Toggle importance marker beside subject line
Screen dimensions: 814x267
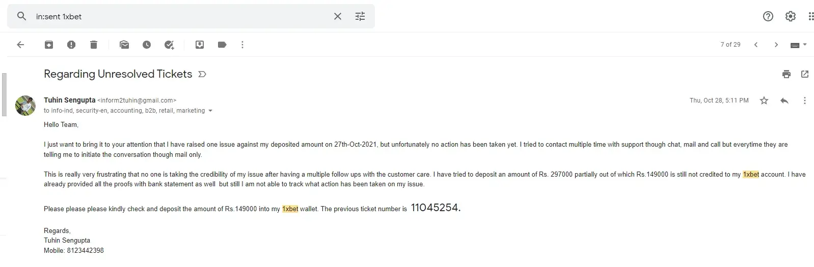coord(202,74)
